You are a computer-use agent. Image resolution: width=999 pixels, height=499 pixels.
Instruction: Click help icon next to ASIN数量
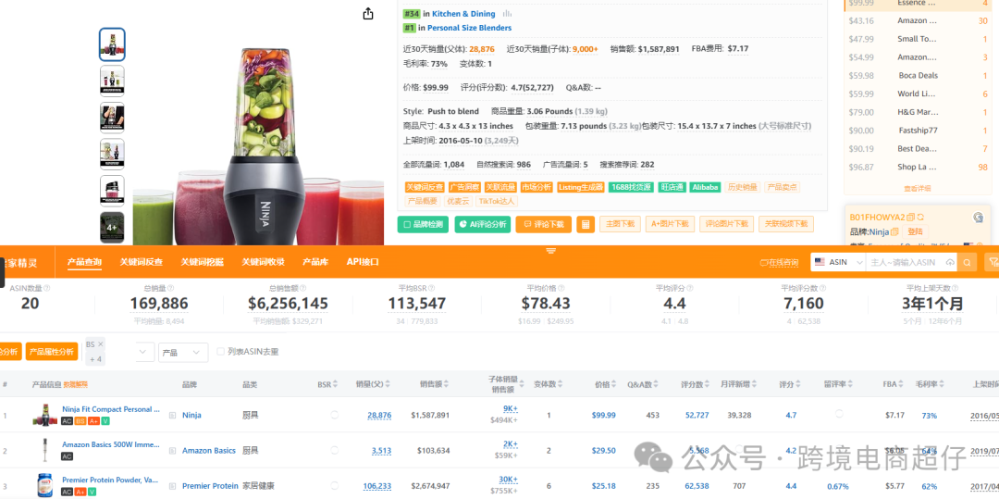(46, 288)
